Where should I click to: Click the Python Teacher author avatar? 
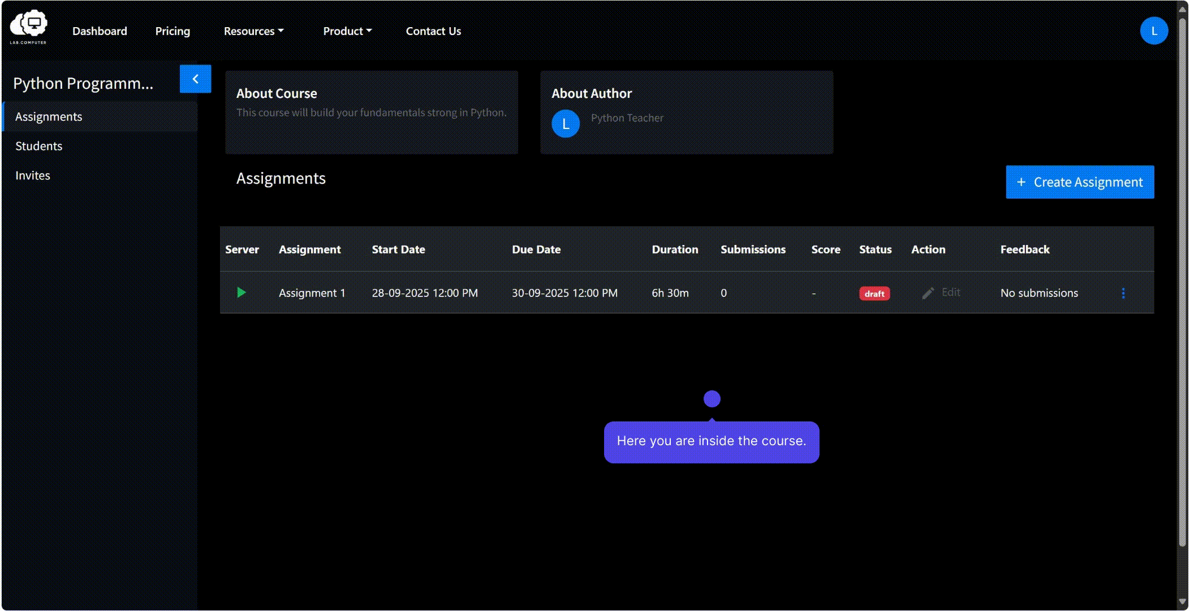tap(566, 124)
